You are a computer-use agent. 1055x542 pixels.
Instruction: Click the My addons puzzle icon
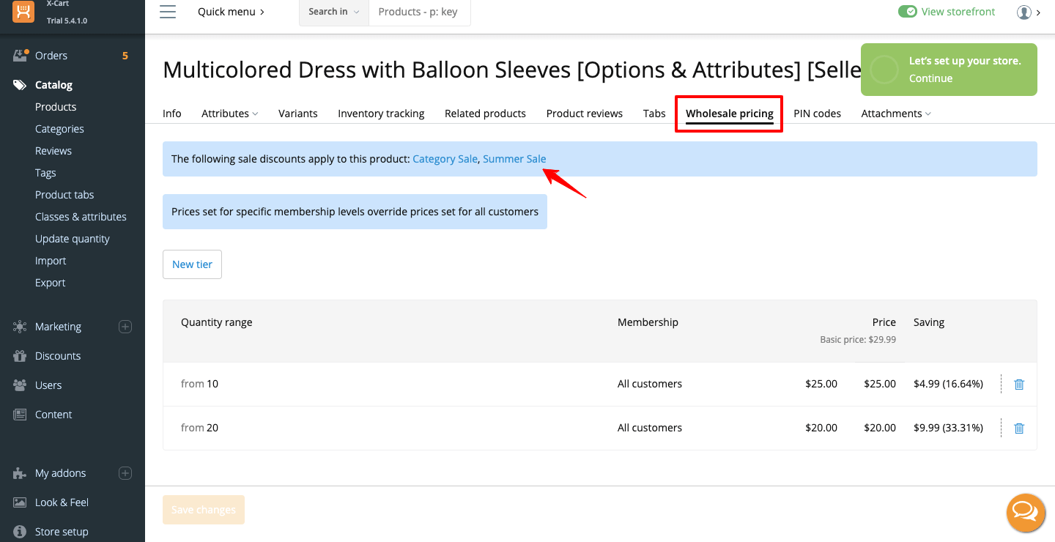[x=21, y=473]
